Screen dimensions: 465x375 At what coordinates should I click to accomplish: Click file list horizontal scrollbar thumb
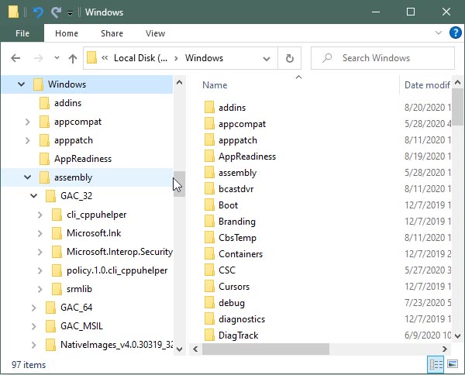point(266,349)
